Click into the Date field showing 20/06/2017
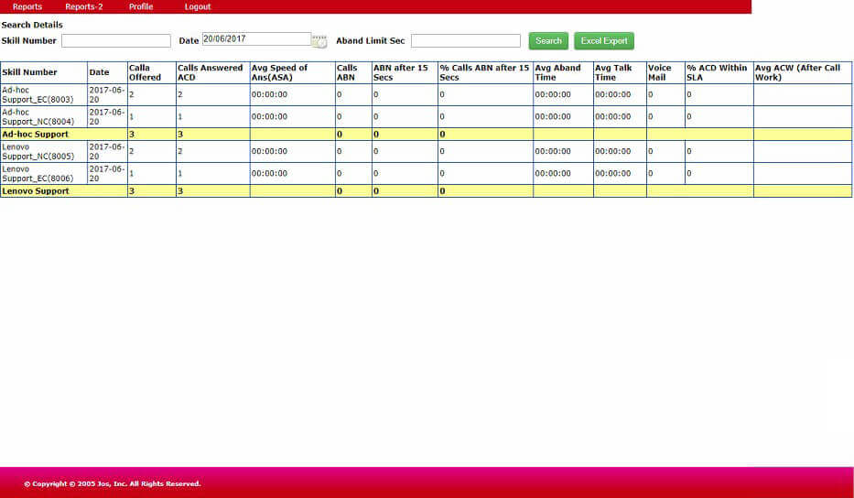 click(256, 39)
